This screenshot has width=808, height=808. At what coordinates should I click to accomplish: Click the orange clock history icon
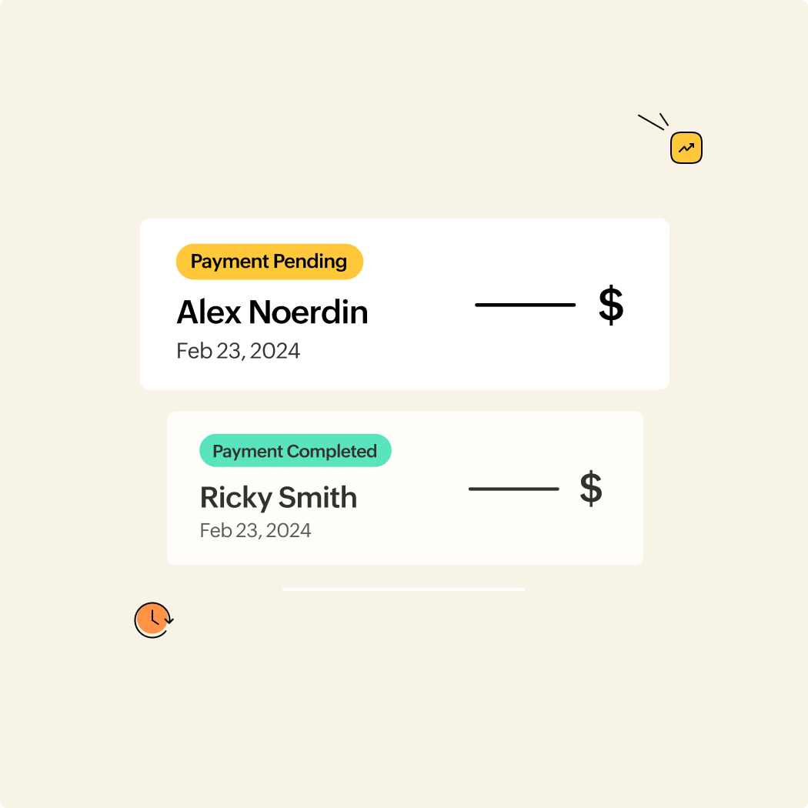pos(154,620)
